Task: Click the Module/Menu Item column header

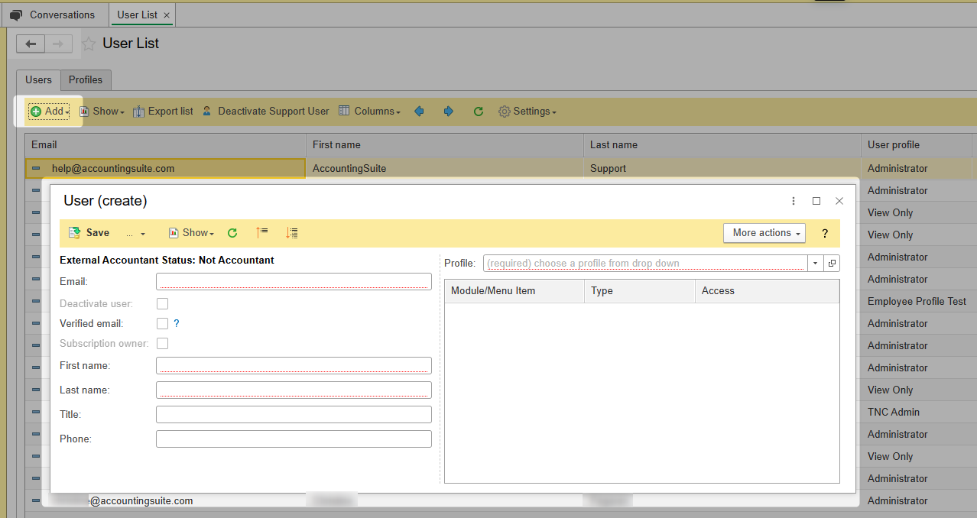Action: 514,291
